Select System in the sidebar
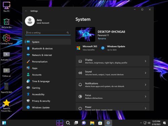The image size is (168, 126). (48, 42)
